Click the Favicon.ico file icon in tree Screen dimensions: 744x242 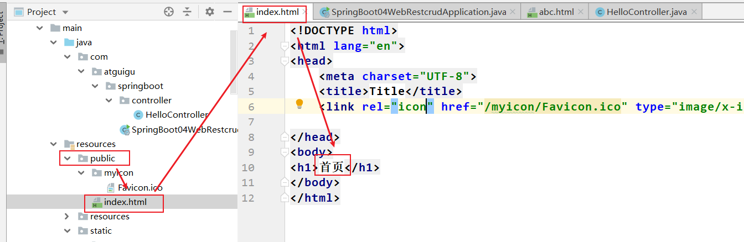[x=110, y=187]
